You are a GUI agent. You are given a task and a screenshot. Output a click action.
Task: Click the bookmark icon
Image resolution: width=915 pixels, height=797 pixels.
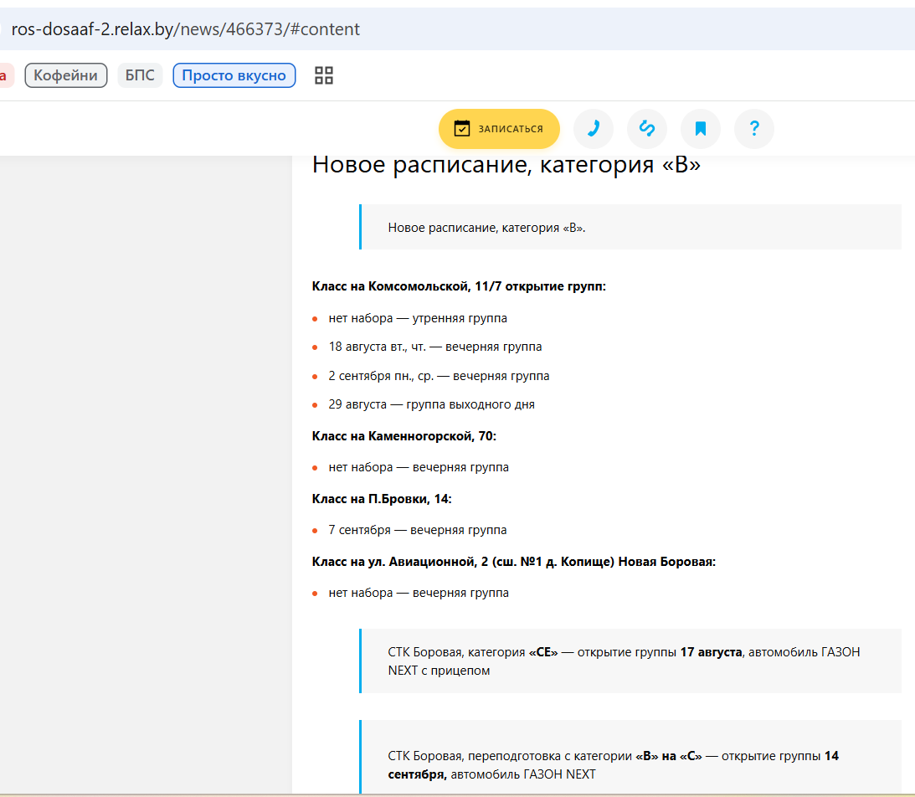click(700, 128)
